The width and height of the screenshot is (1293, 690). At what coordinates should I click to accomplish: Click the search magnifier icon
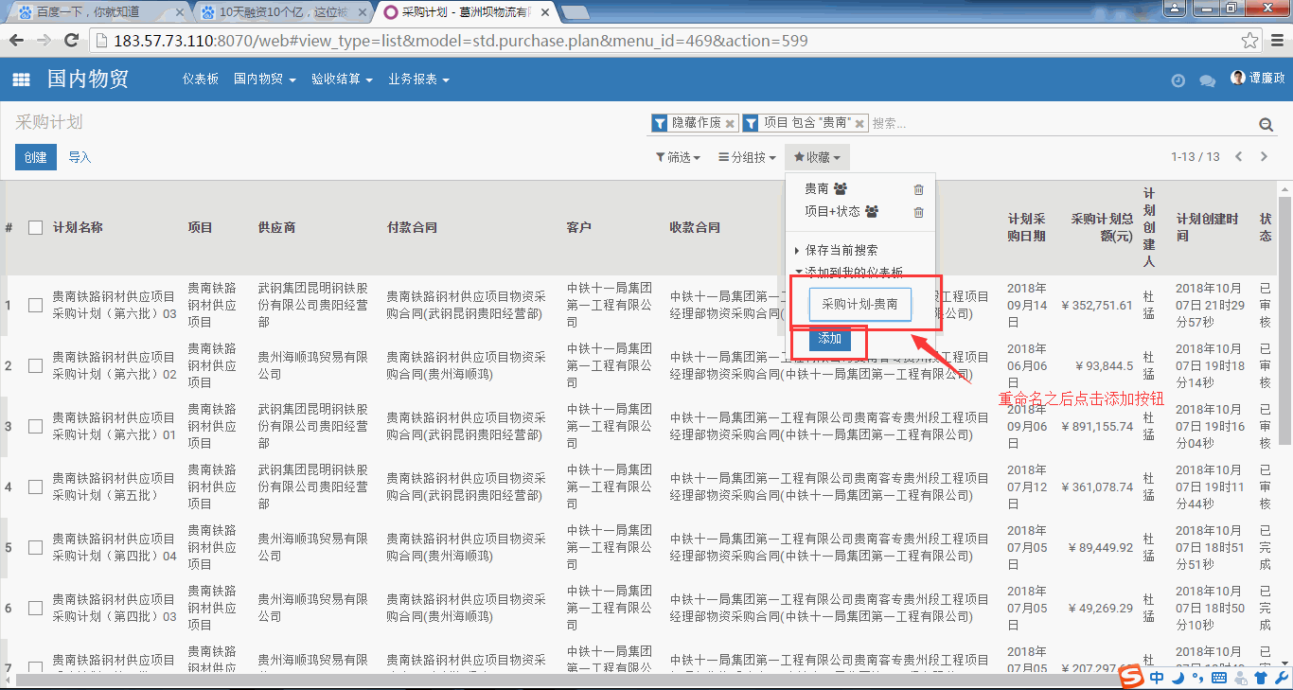coord(1266,125)
